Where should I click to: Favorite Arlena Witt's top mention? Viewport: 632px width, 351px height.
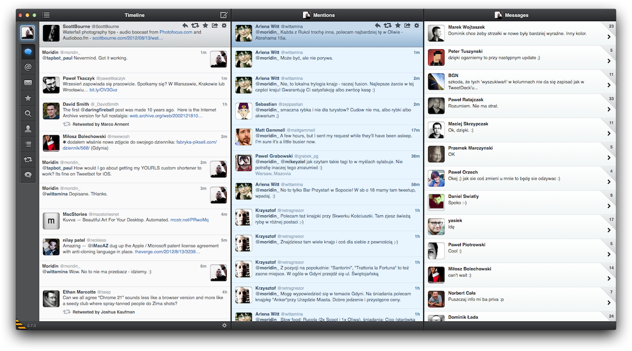(398, 25)
